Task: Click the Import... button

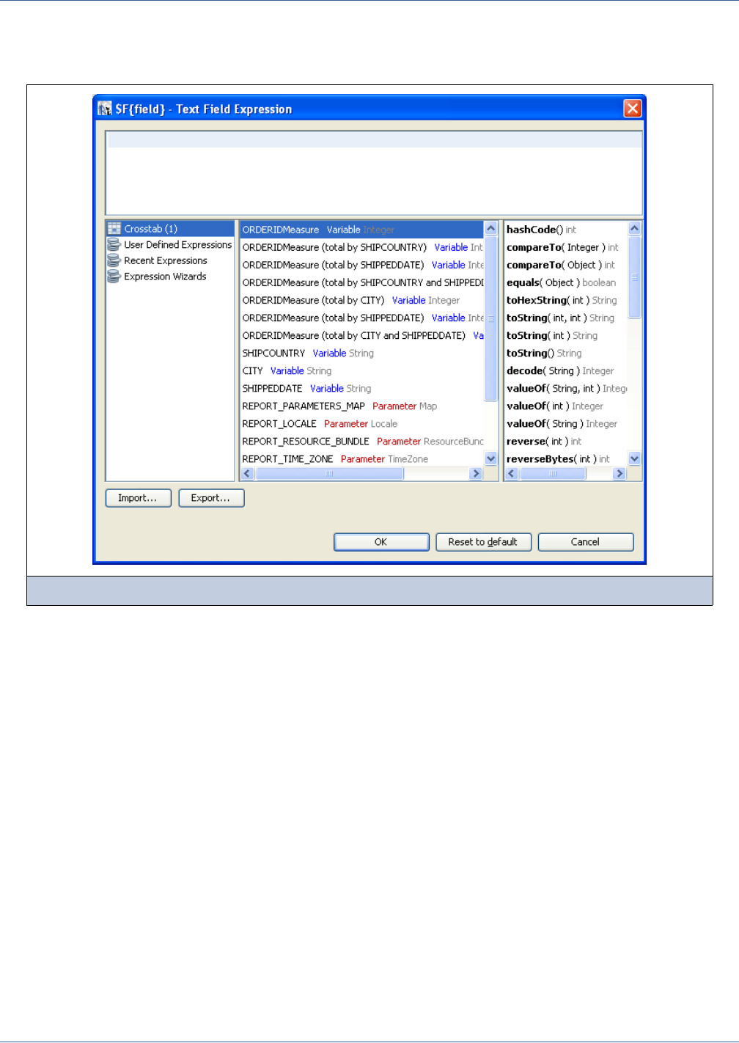Action: (139, 498)
